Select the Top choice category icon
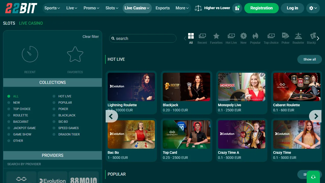325x183 pixels. [271, 36]
